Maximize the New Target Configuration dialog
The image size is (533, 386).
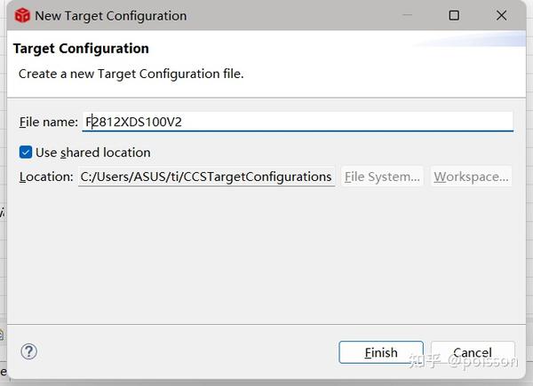click(x=454, y=16)
